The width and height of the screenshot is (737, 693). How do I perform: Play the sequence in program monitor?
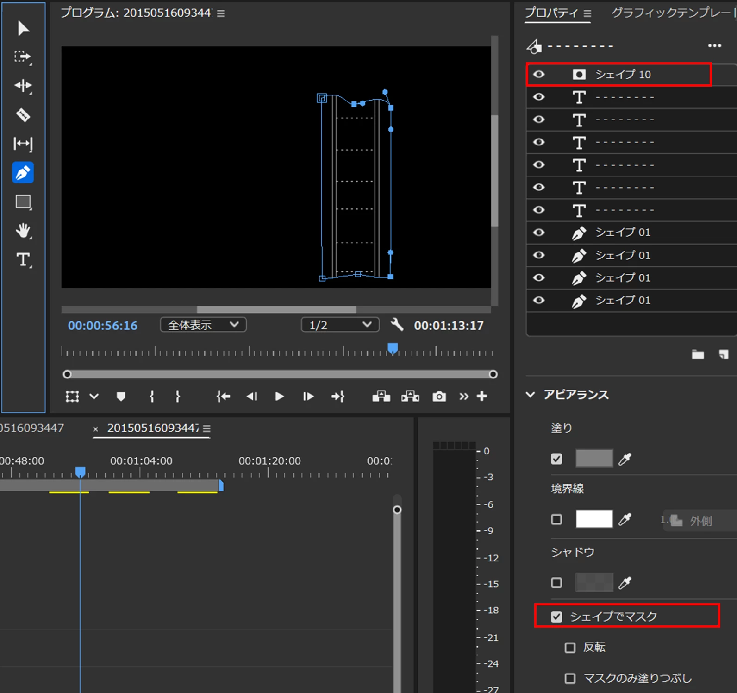click(279, 397)
